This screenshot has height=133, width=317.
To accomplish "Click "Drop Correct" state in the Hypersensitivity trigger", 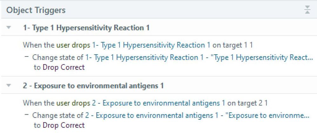I will [x=64, y=67].
